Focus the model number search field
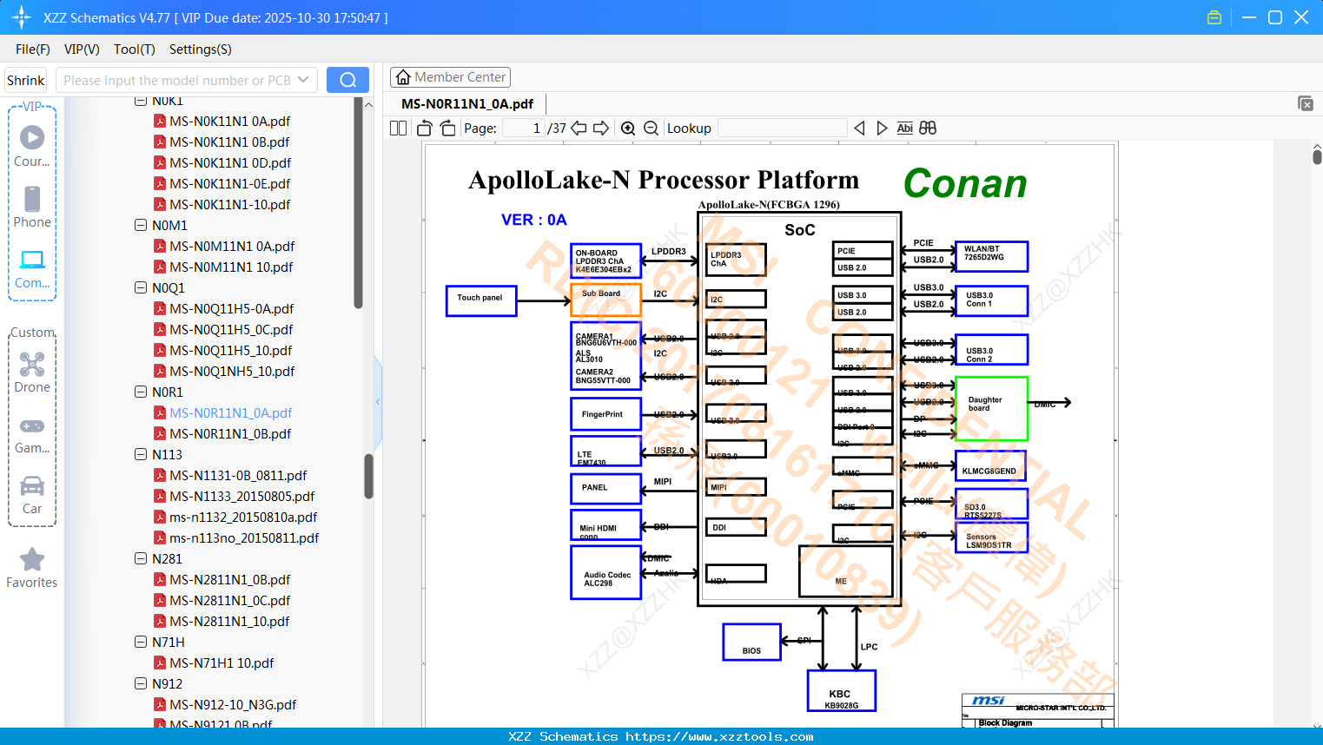 click(176, 80)
